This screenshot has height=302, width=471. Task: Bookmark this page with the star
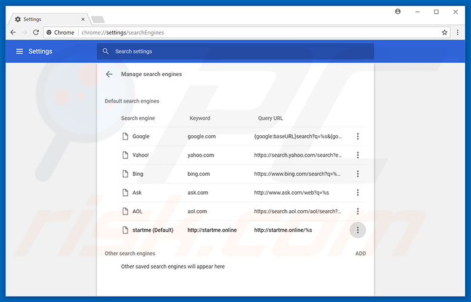445,32
